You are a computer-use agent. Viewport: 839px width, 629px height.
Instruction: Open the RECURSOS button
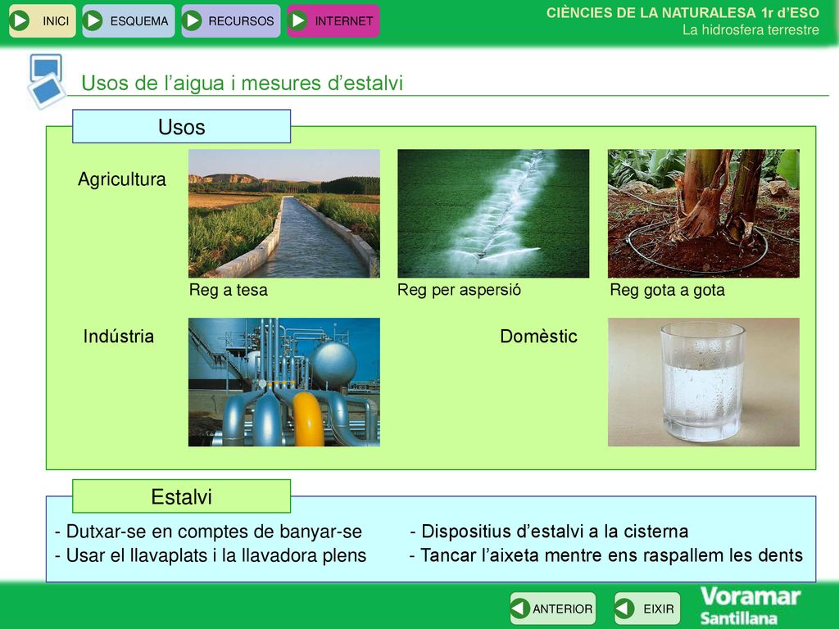230,20
